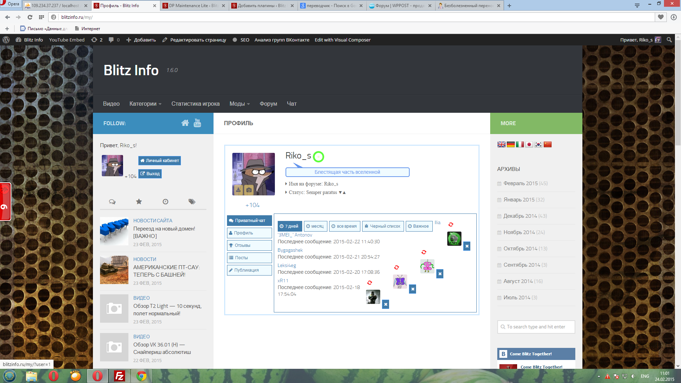Open the Форум menu tab

(268, 103)
